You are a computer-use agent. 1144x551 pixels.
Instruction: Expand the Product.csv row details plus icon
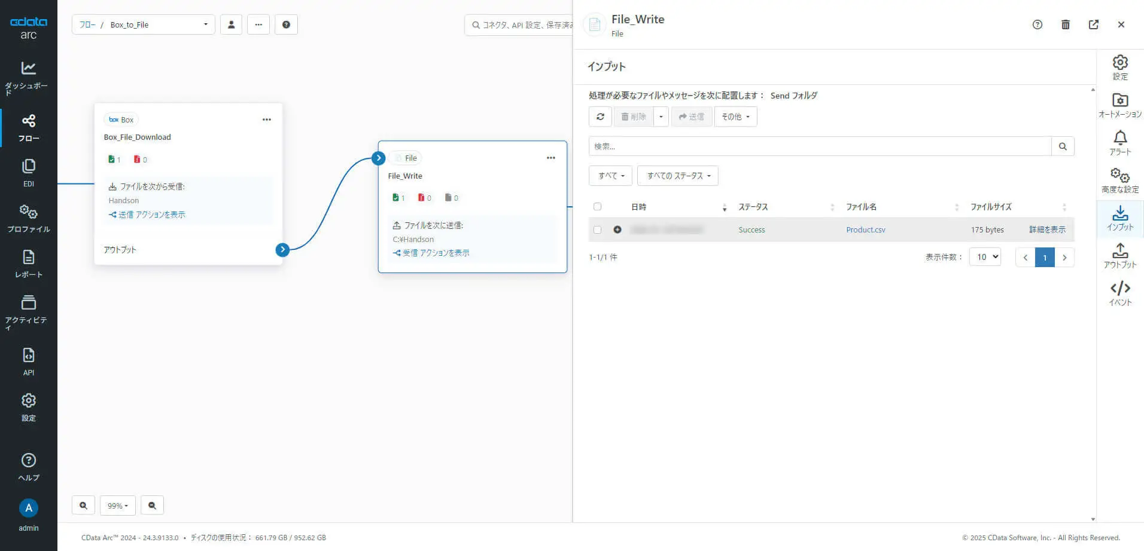pos(617,229)
